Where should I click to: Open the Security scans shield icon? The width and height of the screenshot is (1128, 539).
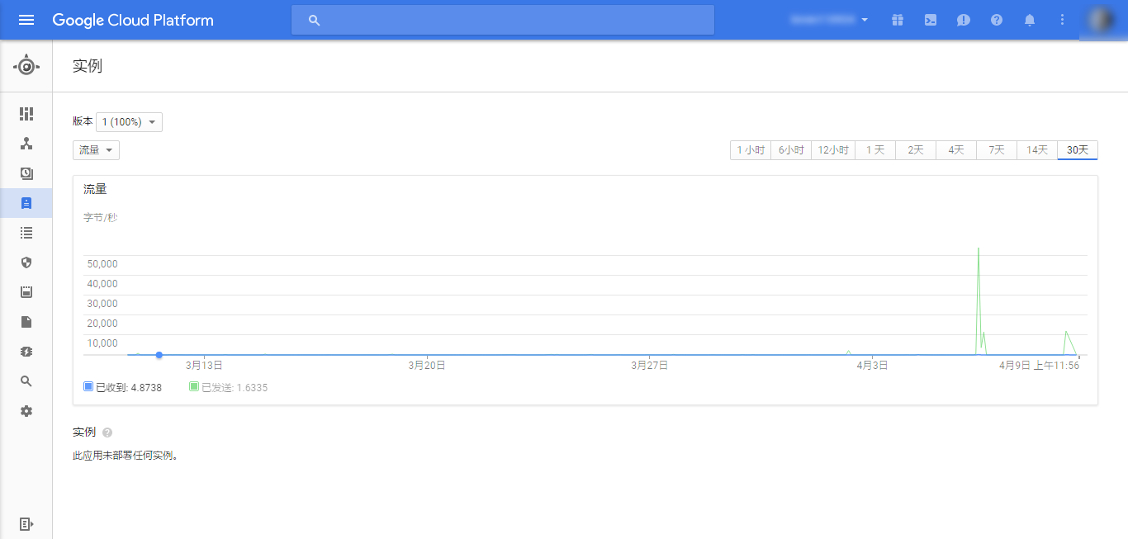(26, 262)
